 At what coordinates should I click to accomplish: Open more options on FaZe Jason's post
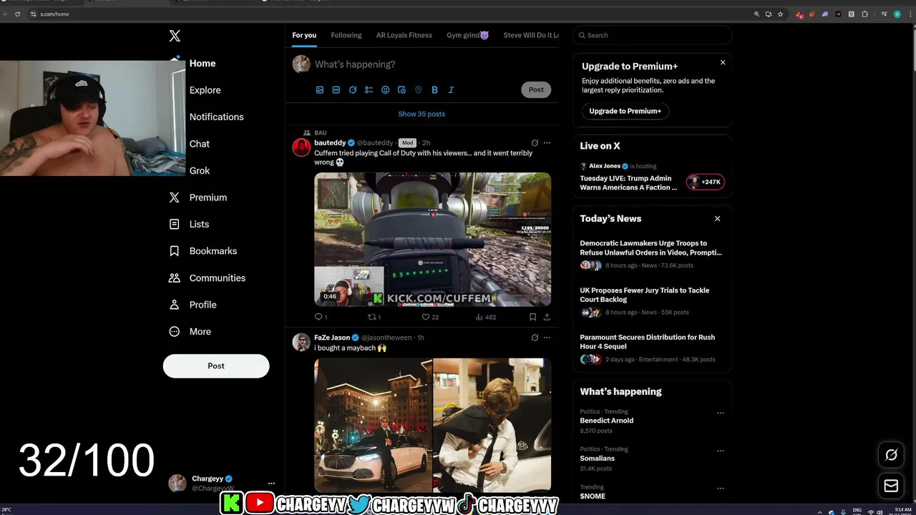(547, 338)
